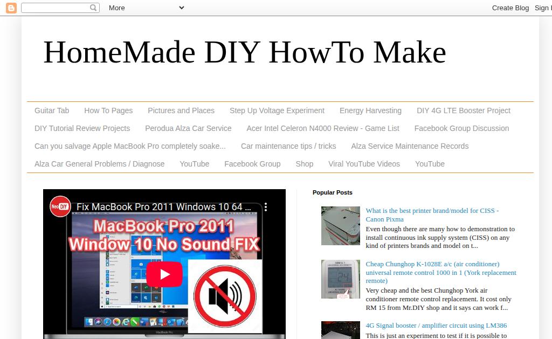Expand the More dropdown in navbar
Screen dimensions: 552x339
147,8
